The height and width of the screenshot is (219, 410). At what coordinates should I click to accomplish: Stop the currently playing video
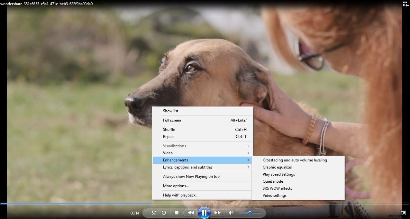(x=177, y=213)
